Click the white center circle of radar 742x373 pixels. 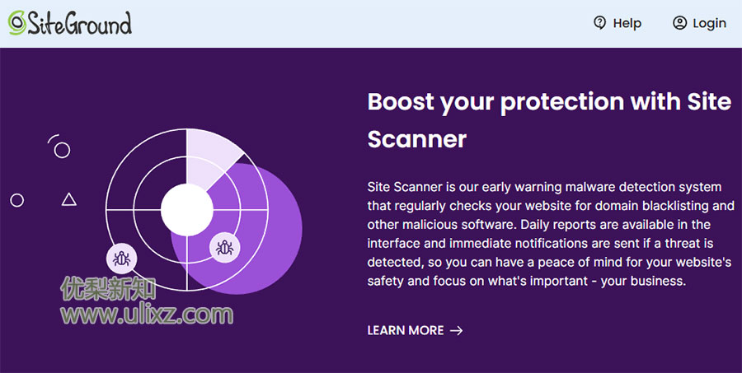pyautogui.click(x=187, y=209)
